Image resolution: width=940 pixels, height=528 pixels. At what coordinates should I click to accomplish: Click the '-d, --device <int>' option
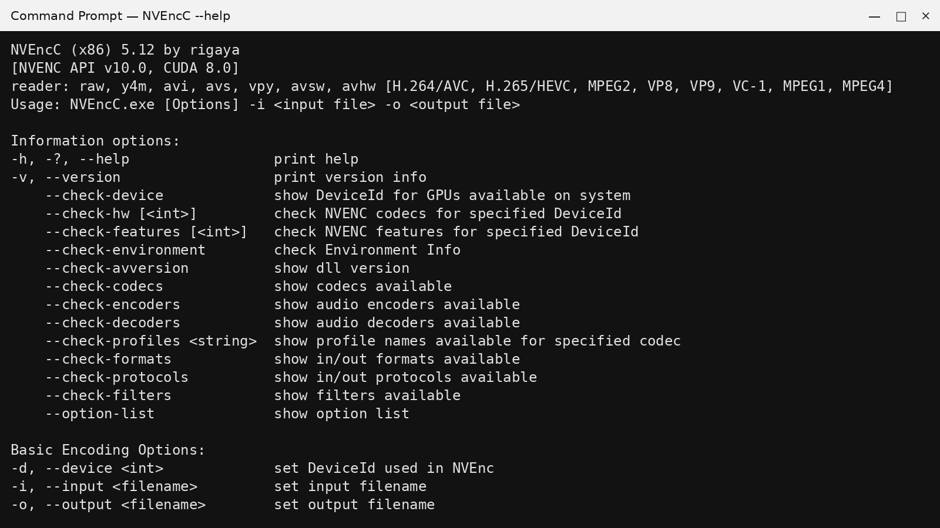87,468
